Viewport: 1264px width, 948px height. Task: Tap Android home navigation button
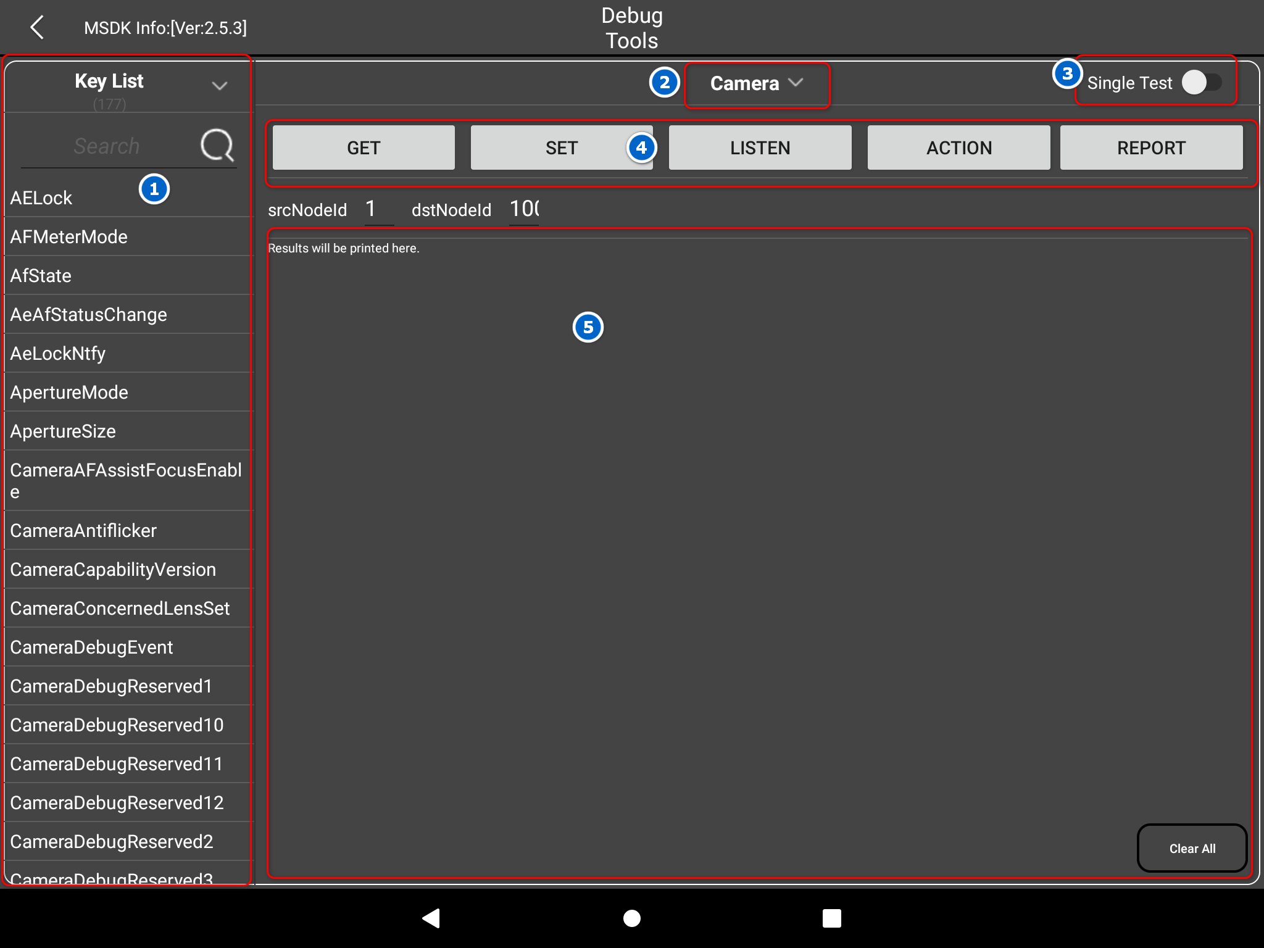click(631, 918)
